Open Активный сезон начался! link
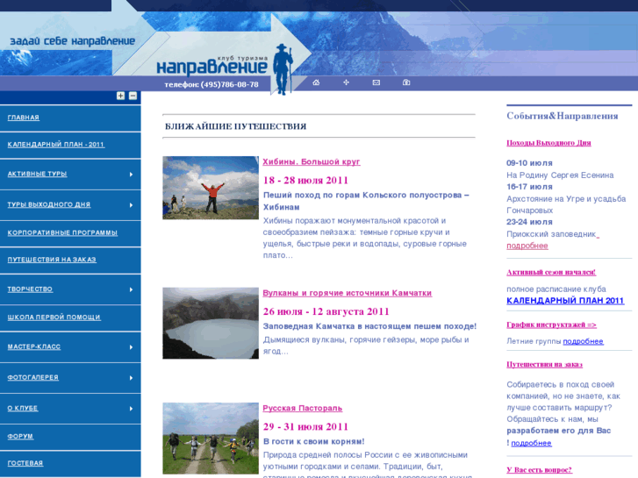The height and width of the screenshot is (478, 638). click(551, 272)
